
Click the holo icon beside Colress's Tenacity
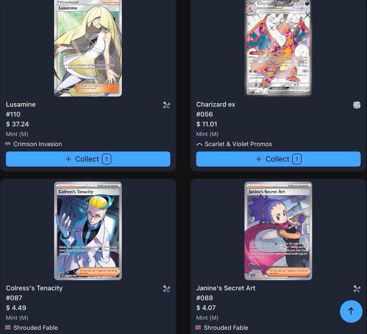[166, 289]
